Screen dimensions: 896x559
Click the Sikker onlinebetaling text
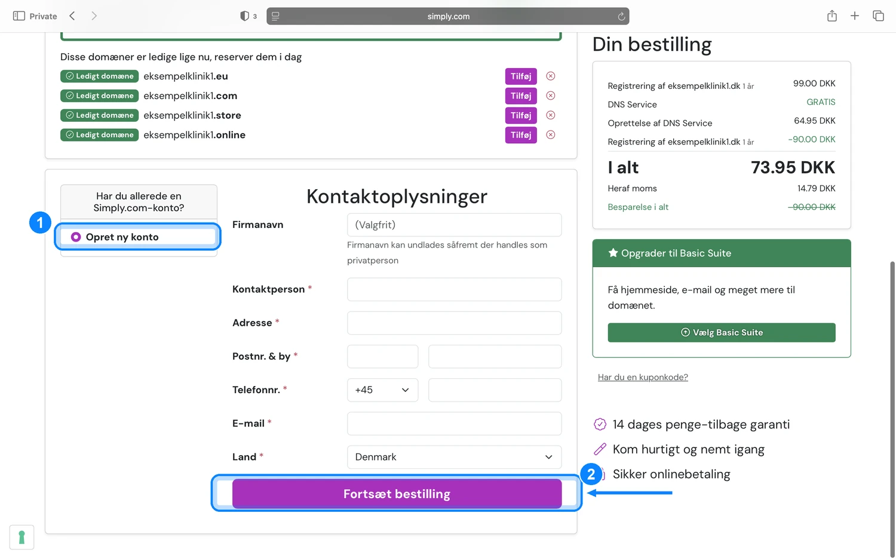(x=671, y=474)
